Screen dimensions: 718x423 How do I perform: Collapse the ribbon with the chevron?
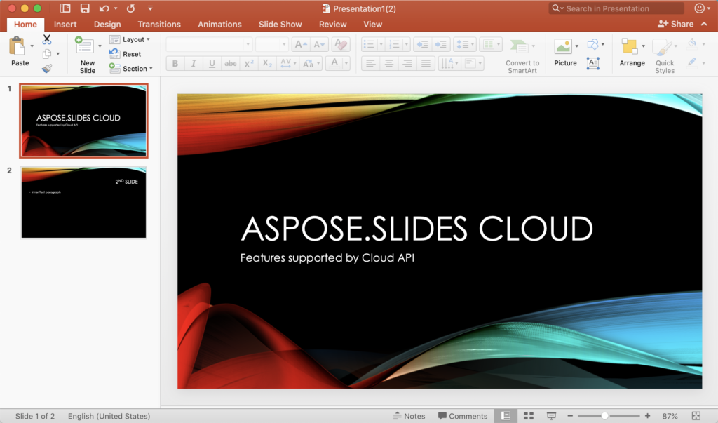(x=704, y=24)
